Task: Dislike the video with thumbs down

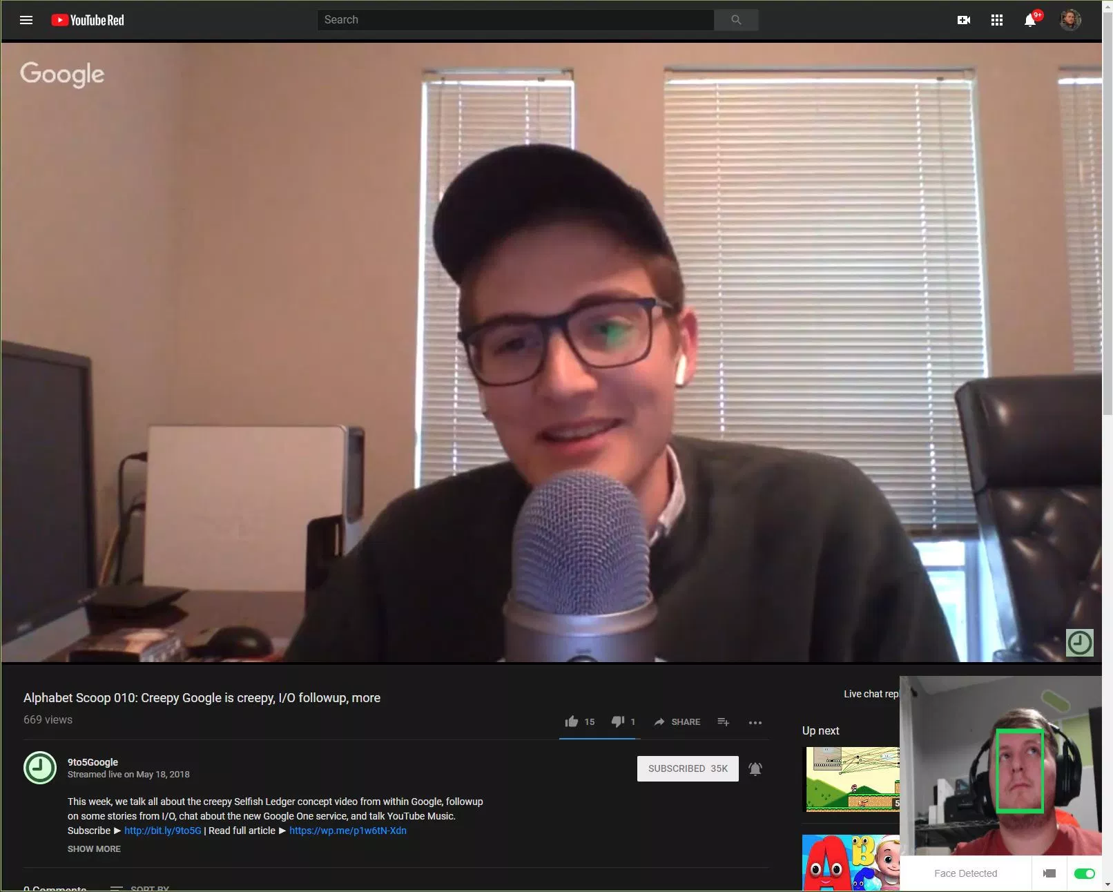Action: pyautogui.click(x=618, y=721)
